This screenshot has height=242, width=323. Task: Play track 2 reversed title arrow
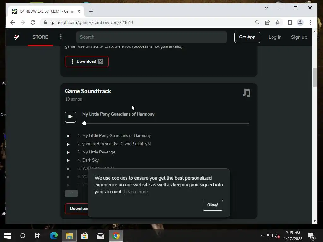point(68,144)
